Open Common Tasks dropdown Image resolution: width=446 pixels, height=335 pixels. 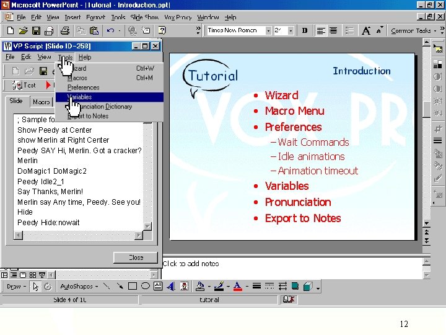414,30
